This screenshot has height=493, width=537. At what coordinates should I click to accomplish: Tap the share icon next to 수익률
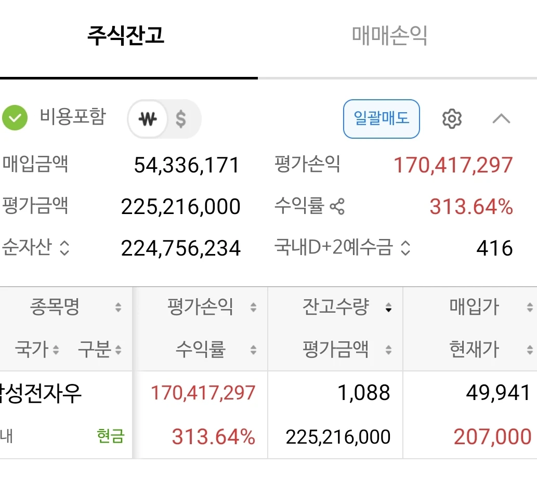coord(337,206)
